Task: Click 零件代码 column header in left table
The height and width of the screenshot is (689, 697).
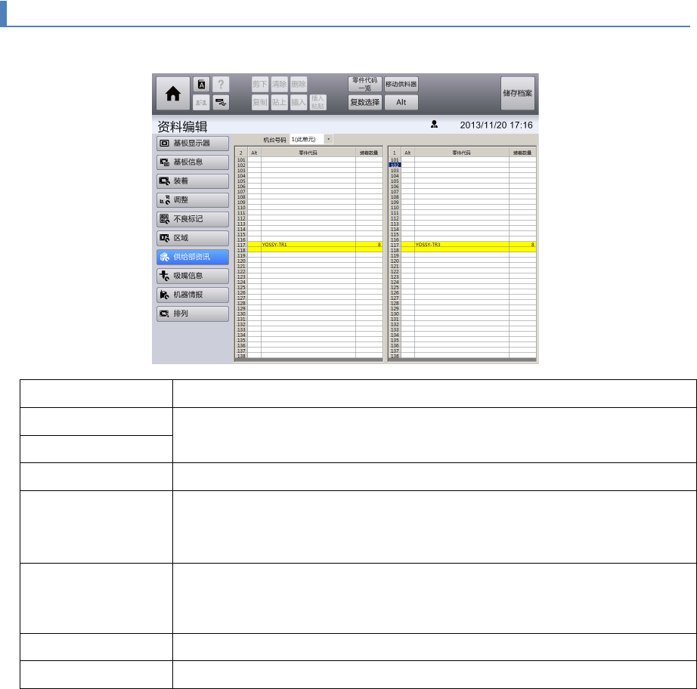Action: [x=308, y=153]
